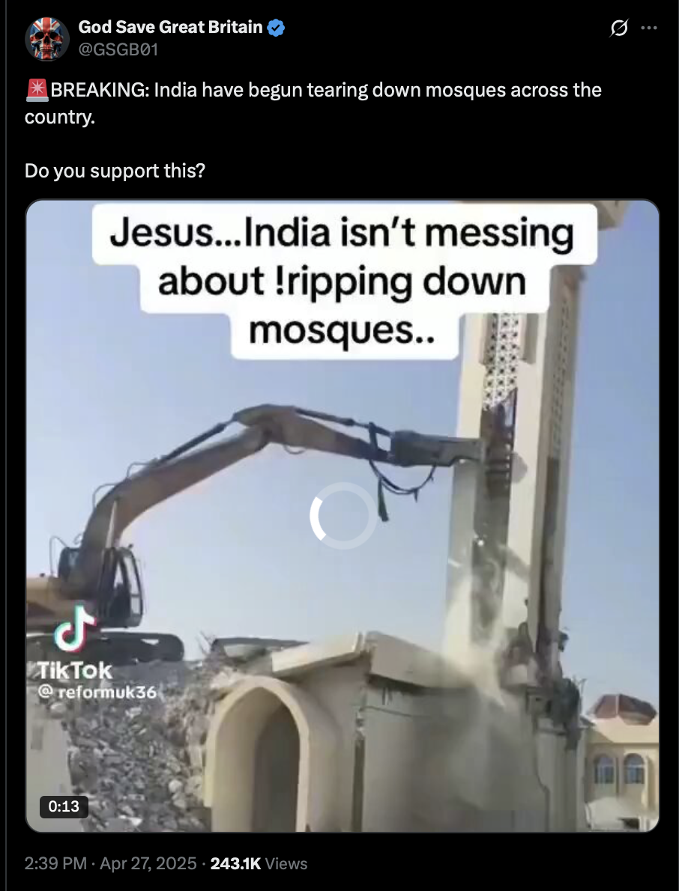Click the red siren emoji
Image resolution: width=679 pixels, height=891 pixels.
tap(37, 91)
